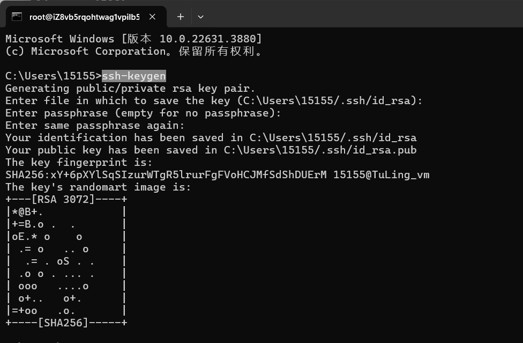Click the Microsoft Windows version line
Viewport: 523px width, 343px height.
coord(133,39)
